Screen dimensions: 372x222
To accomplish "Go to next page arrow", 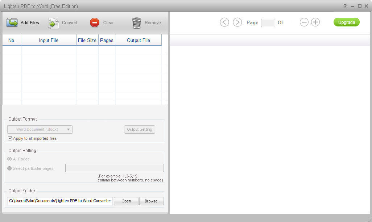I will point(237,22).
